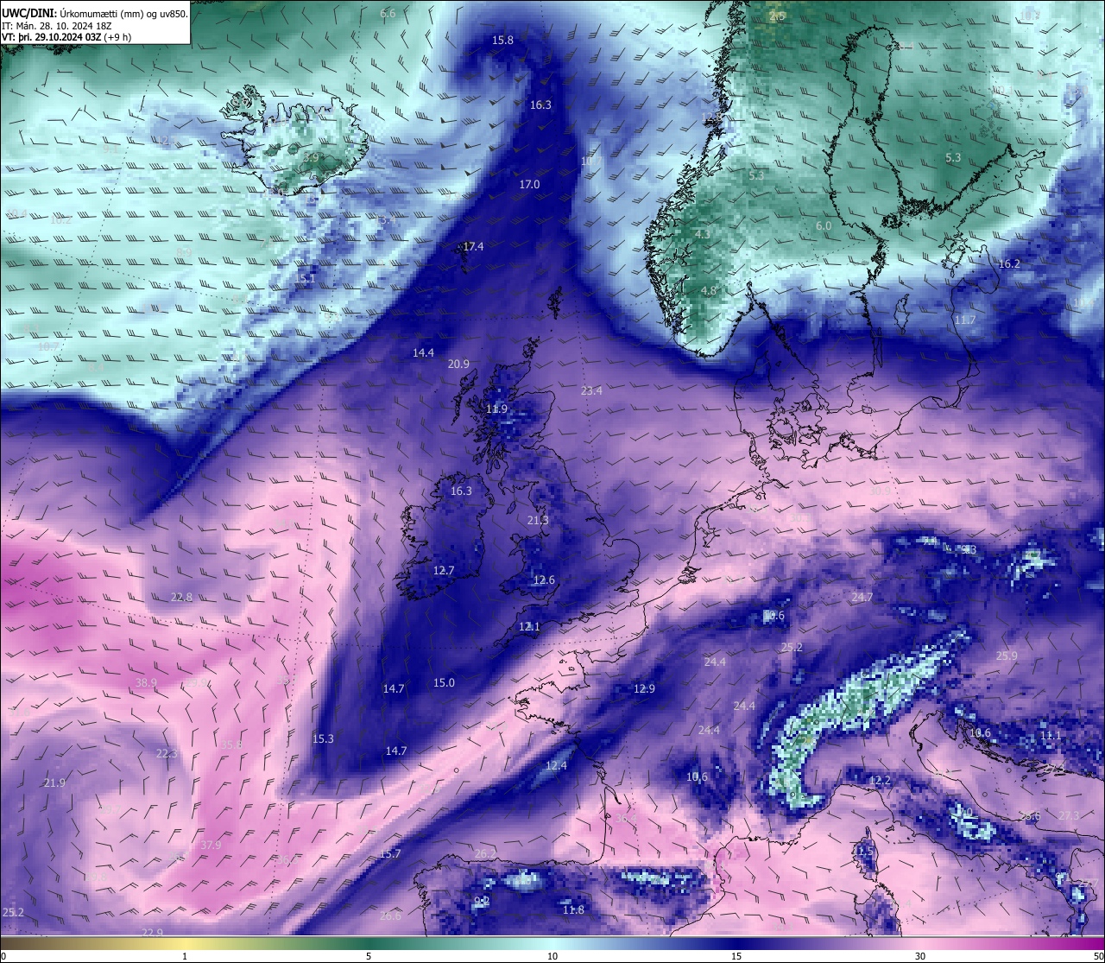Screen dimensions: 1105x963
Task: Select the 17.4 value north of Scotland
Action: [473, 247]
